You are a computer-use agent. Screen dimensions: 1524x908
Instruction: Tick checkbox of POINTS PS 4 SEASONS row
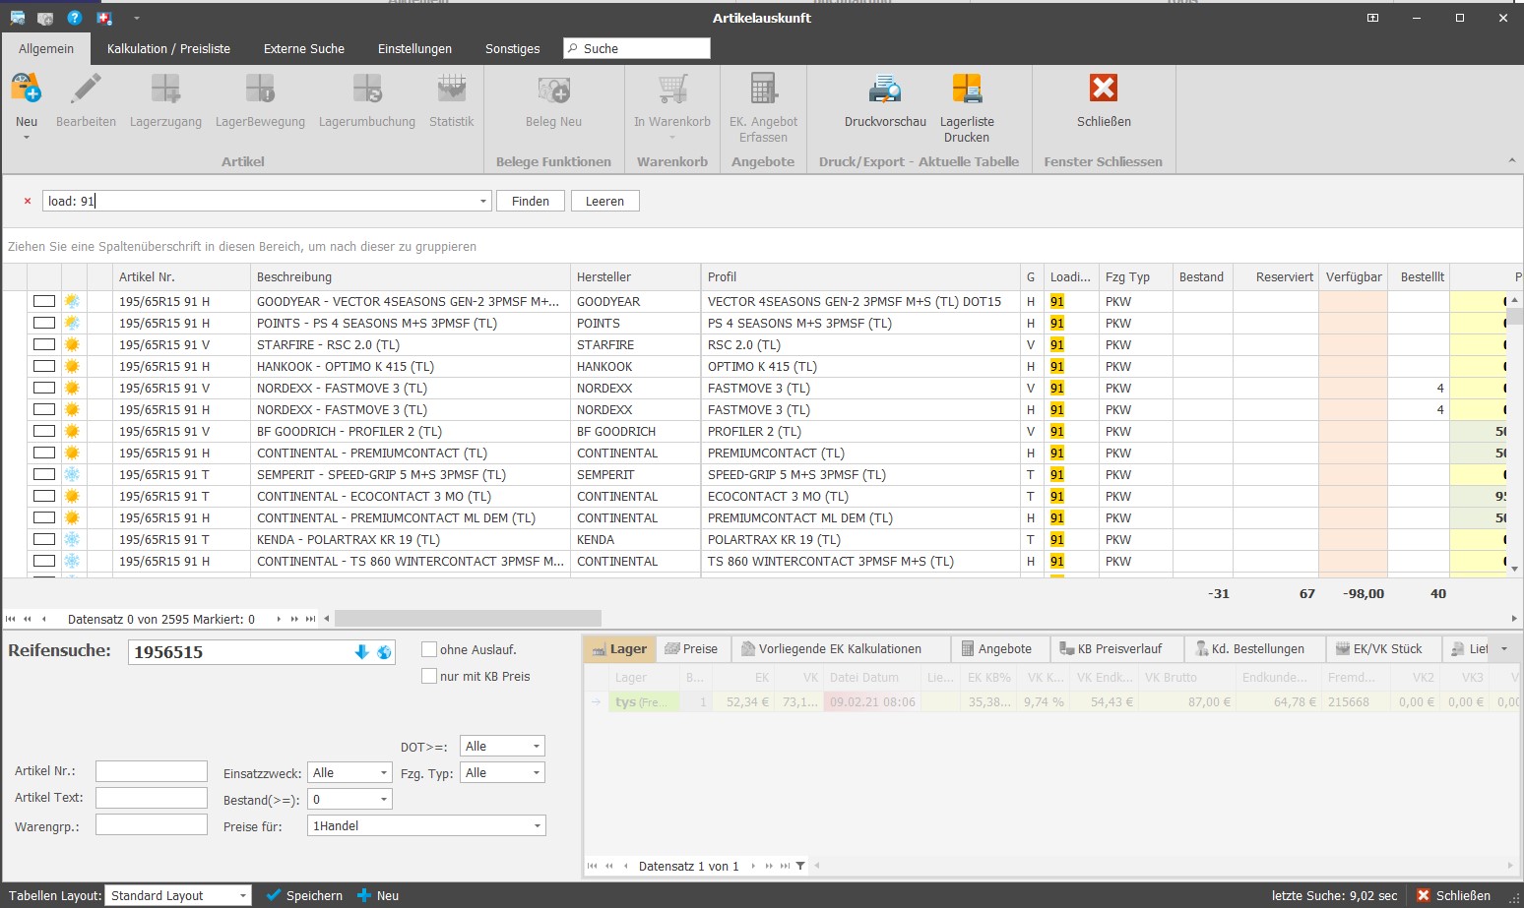click(44, 323)
